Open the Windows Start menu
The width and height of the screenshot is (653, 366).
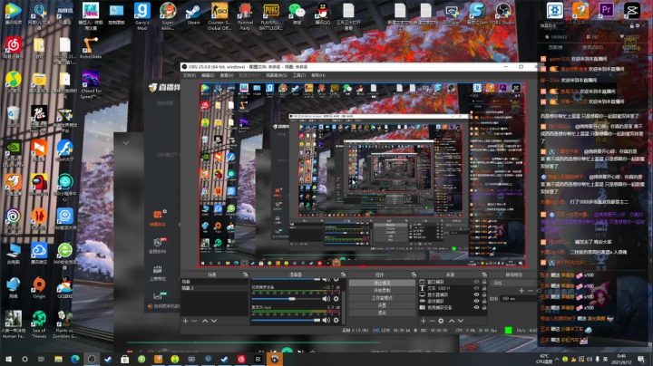pos(8,359)
